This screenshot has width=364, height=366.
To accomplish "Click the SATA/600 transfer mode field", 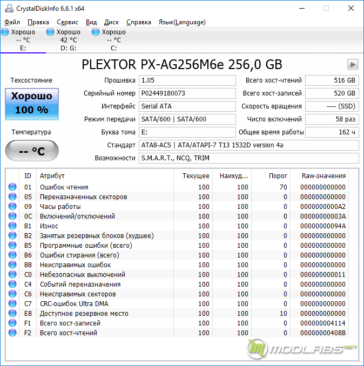I will point(187,119).
